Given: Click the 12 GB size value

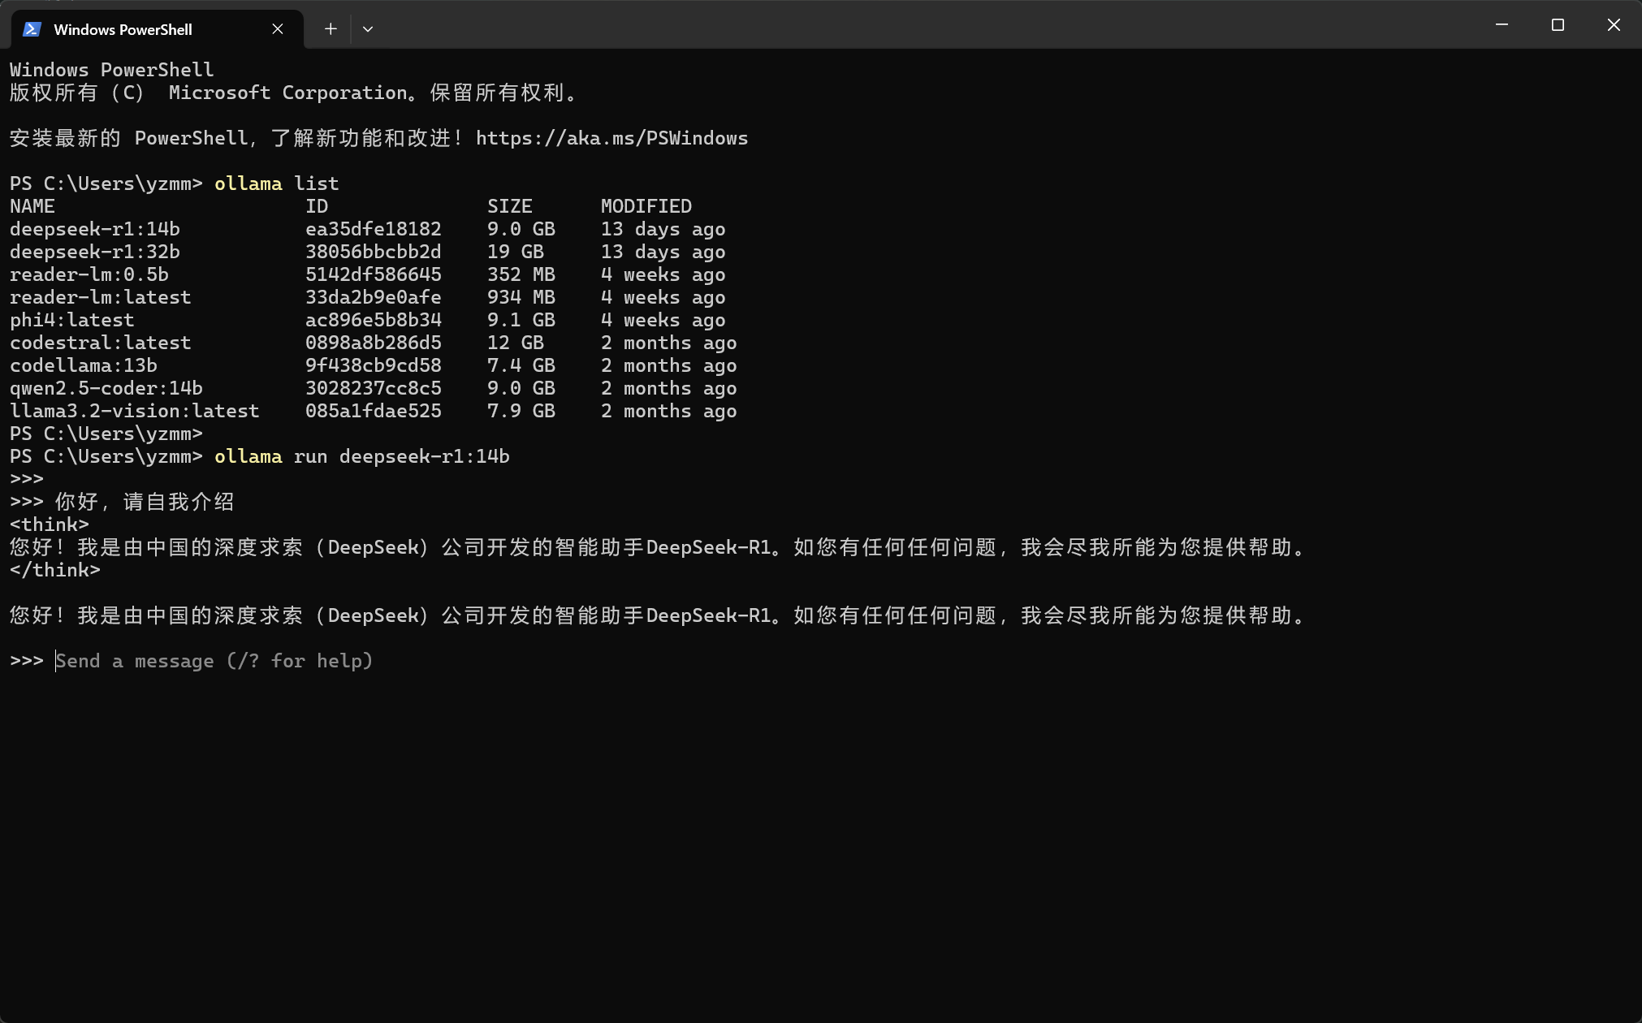Looking at the screenshot, I should (516, 343).
